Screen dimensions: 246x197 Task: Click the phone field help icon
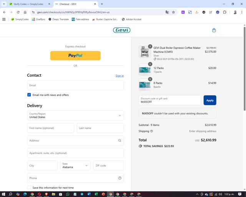pos(120,178)
